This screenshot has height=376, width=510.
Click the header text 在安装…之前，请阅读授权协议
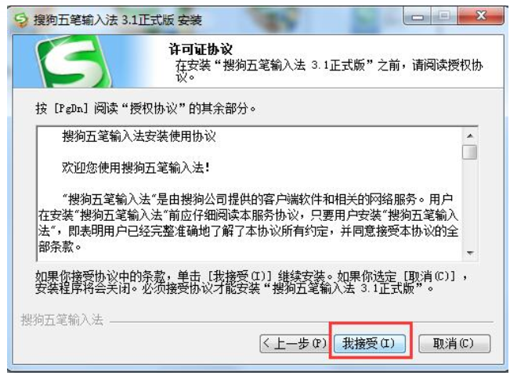(x=329, y=71)
